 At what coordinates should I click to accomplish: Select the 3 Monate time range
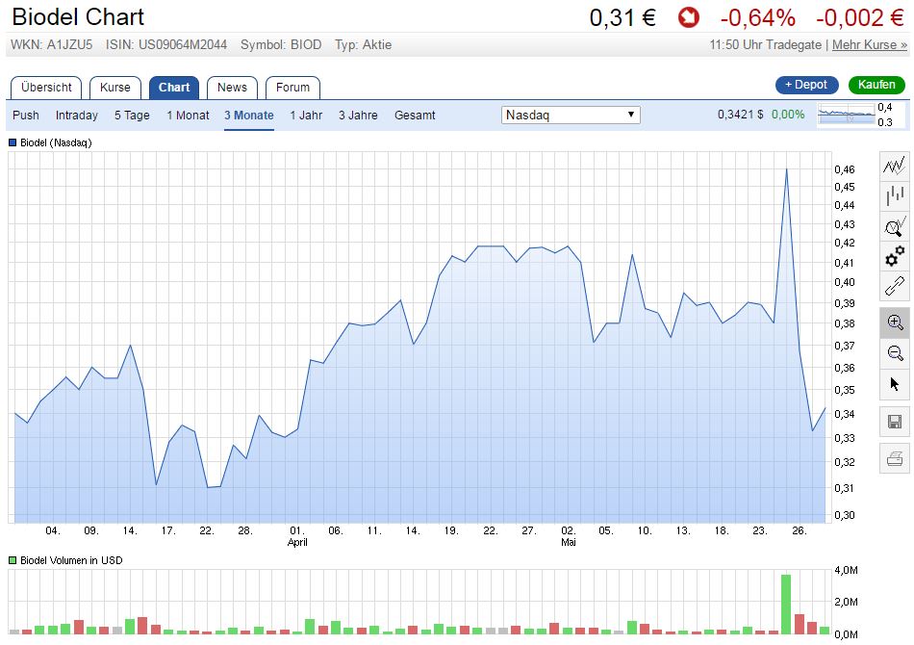[x=249, y=116]
